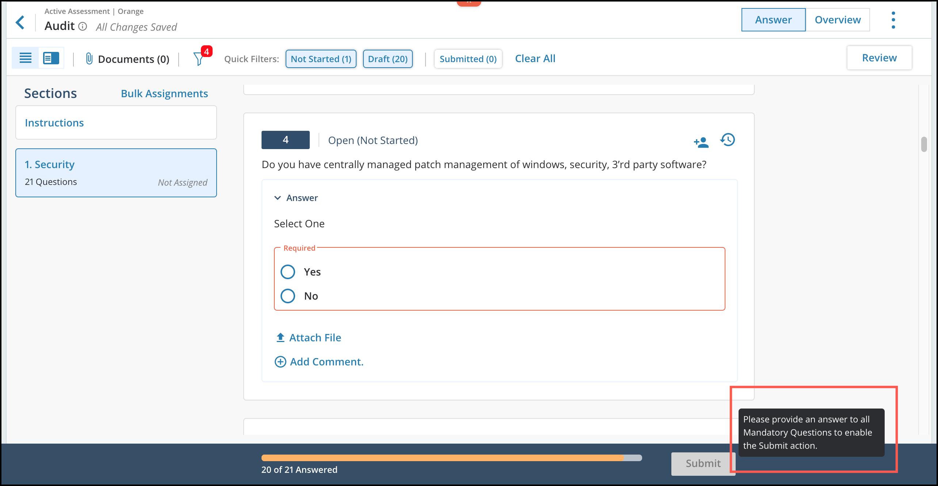Assign question 4 using add-person icon
This screenshot has width=938, height=486.
click(701, 142)
